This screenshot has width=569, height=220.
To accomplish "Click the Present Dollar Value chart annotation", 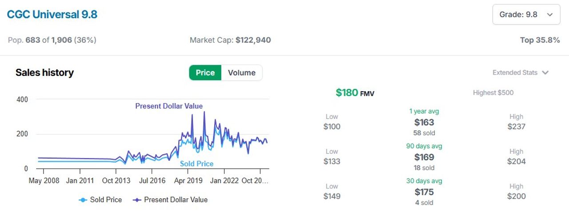I will pyautogui.click(x=169, y=106).
